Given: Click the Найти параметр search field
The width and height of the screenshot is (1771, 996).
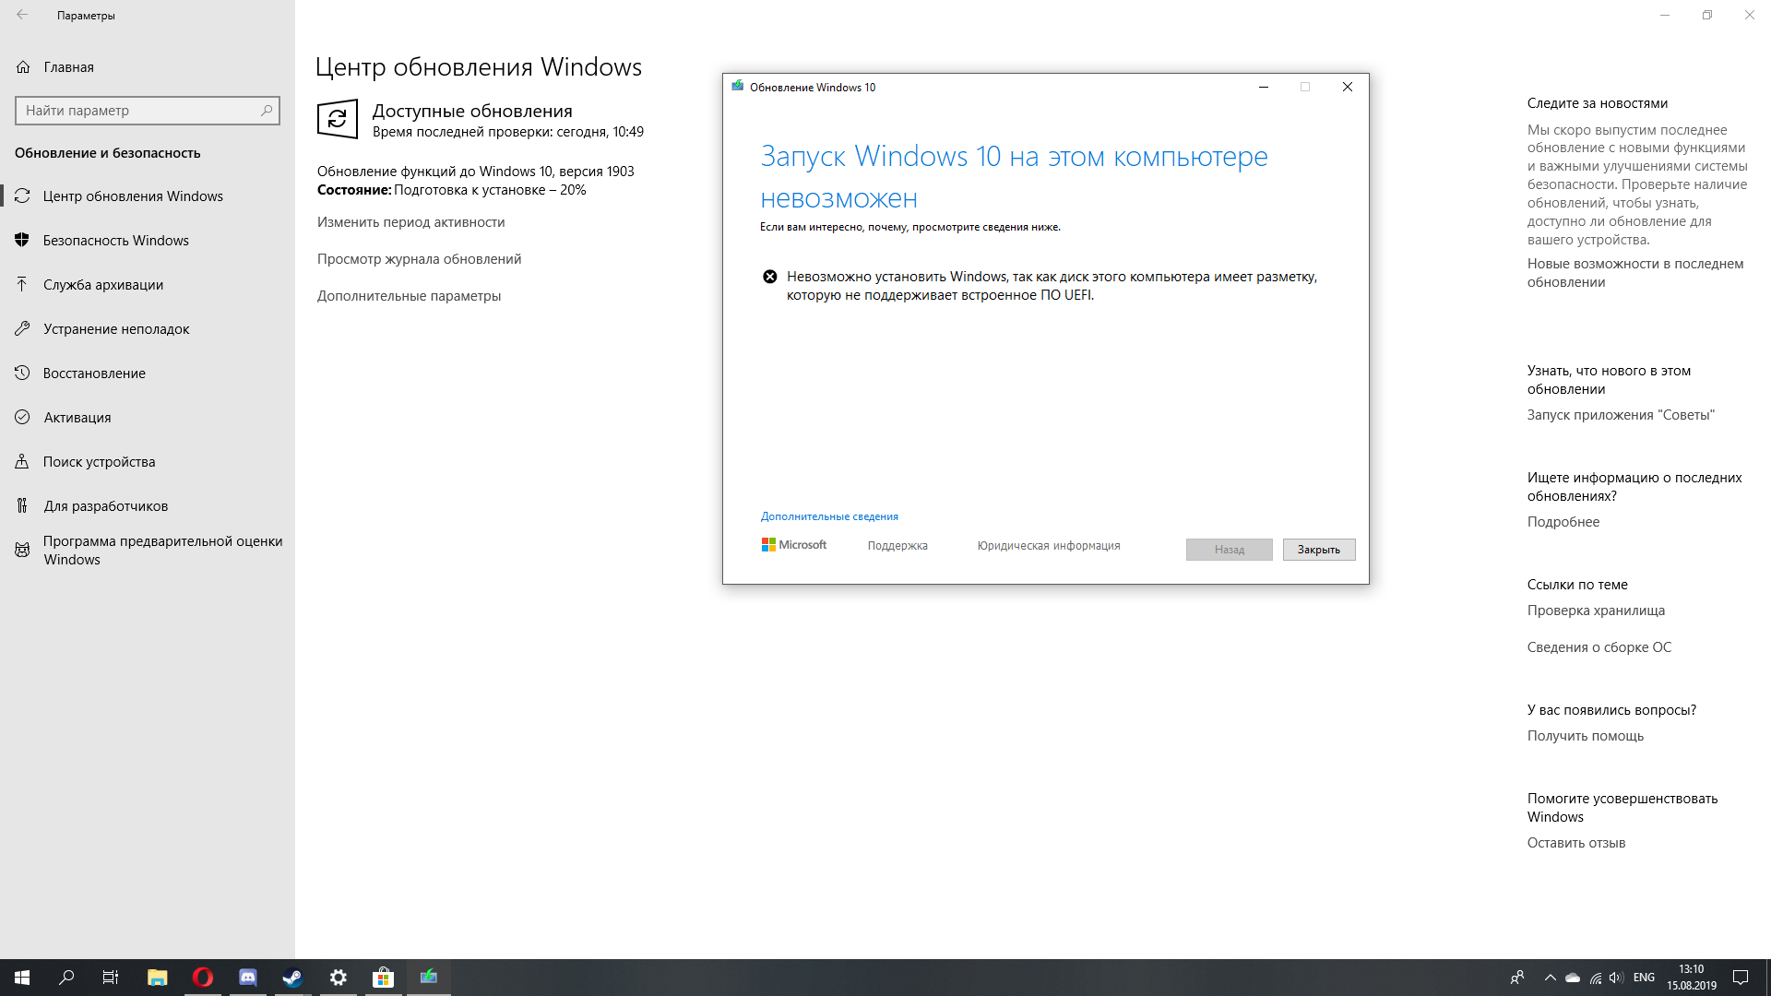Looking at the screenshot, I should click(x=148, y=111).
